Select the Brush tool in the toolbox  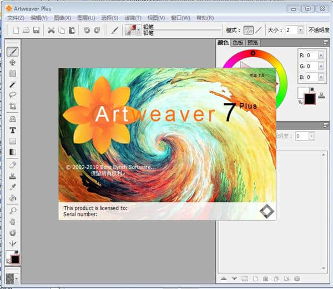tap(12, 52)
